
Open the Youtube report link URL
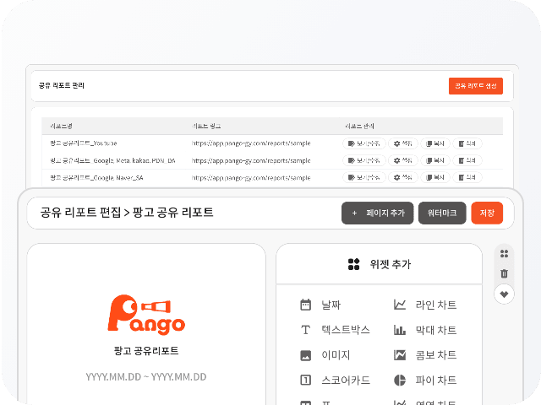251,143
